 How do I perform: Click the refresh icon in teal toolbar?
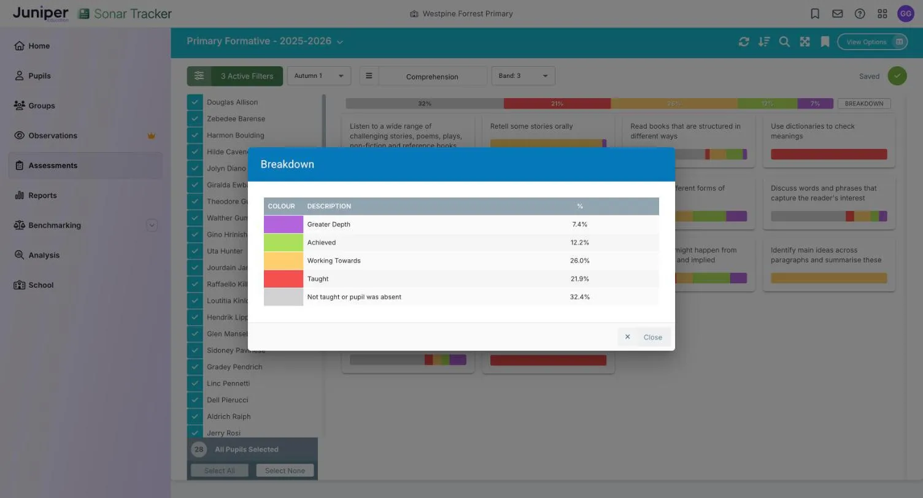pyautogui.click(x=744, y=42)
